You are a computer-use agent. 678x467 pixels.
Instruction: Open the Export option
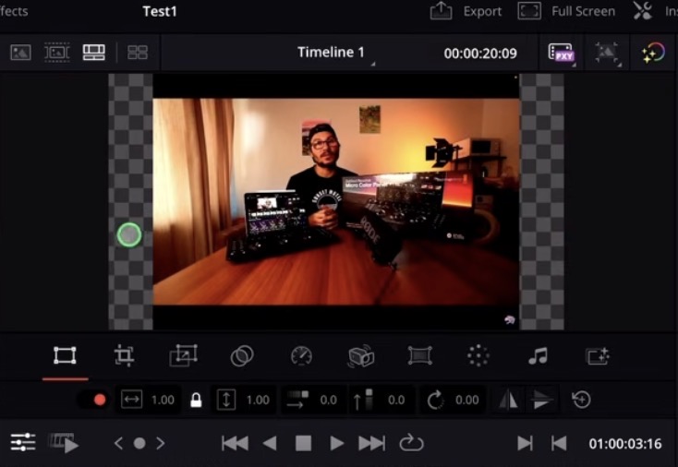[466, 11]
